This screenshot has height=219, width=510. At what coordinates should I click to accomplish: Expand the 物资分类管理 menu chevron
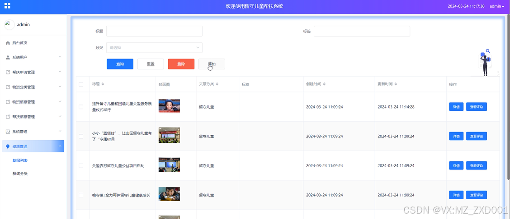60,87
